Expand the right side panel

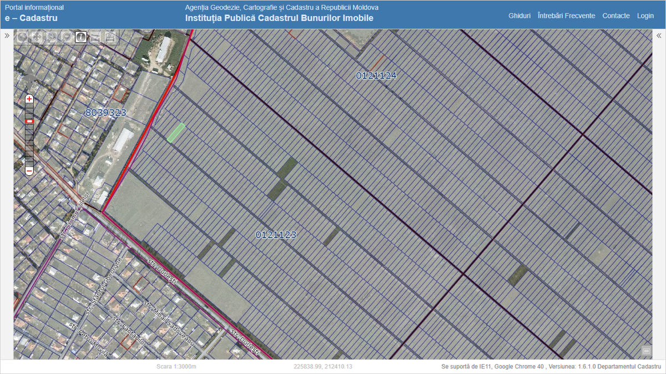point(659,36)
